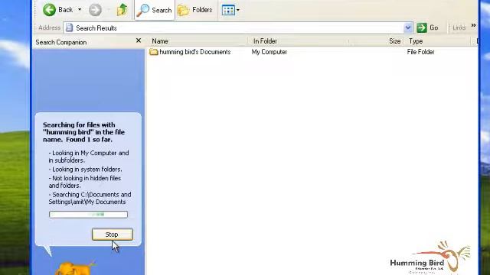The image size is (490, 275).
Task: Click My Computer in the In Folder column
Action: pos(269,52)
